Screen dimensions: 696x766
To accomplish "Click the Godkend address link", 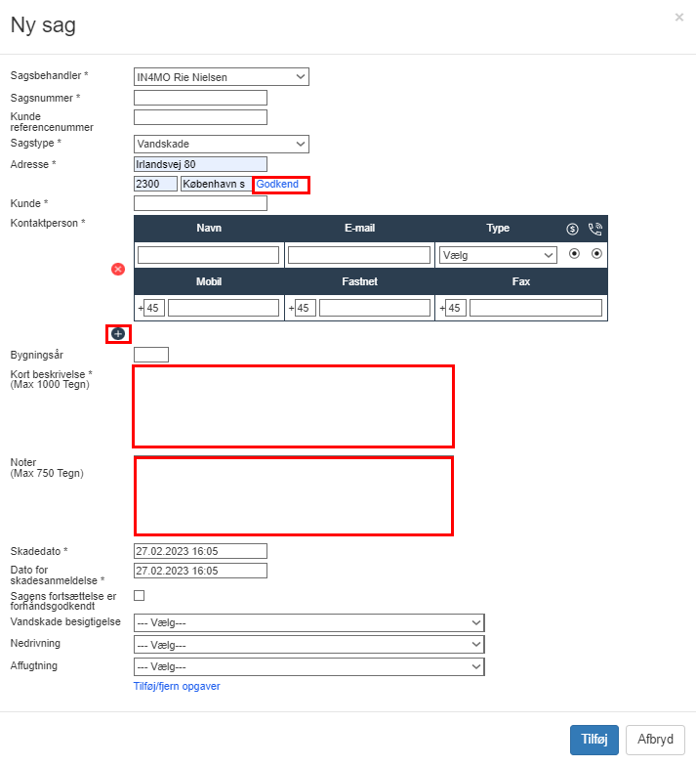I will (x=277, y=184).
